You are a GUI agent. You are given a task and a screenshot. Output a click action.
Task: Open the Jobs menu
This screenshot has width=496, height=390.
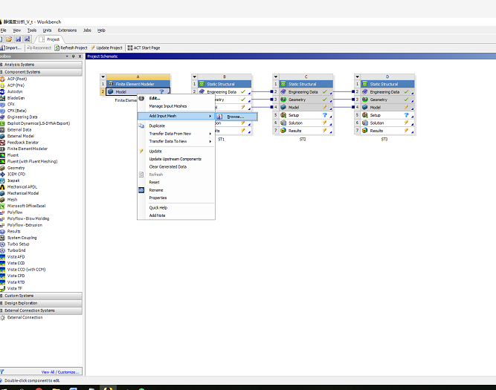tap(87, 30)
